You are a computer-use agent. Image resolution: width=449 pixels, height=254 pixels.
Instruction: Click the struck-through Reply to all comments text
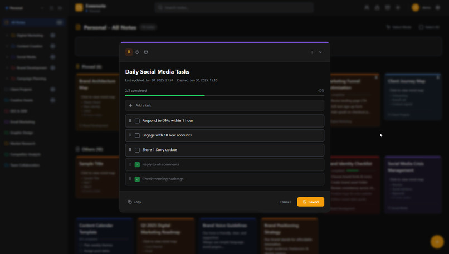click(160, 164)
